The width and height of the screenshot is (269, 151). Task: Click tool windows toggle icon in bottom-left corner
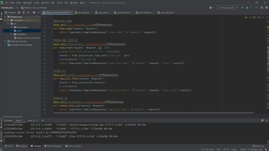click(x=1, y=149)
